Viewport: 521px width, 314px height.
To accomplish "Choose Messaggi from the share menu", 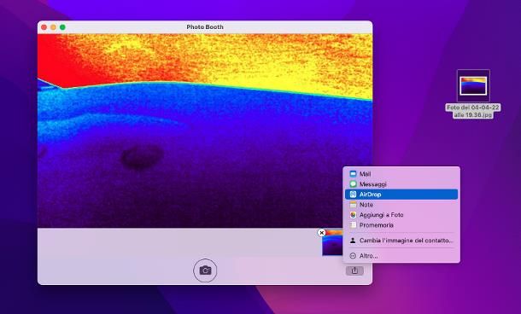I will [401, 184].
